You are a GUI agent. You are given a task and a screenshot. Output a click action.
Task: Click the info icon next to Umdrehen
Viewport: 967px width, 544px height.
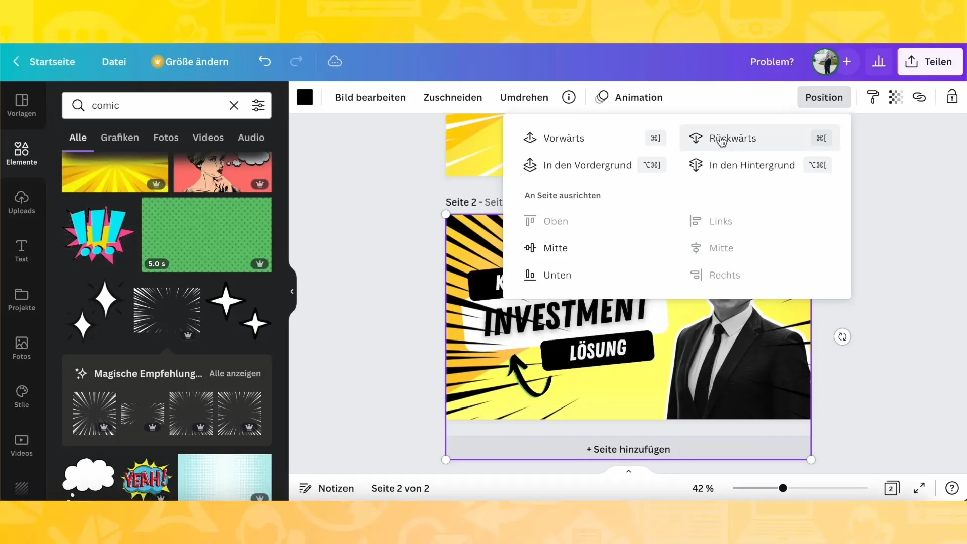click(x=569, y=97)
